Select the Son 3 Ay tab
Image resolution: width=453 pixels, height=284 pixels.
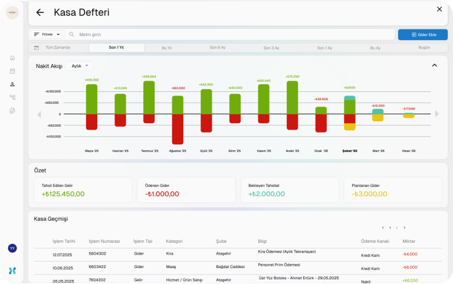pos(271,48)
